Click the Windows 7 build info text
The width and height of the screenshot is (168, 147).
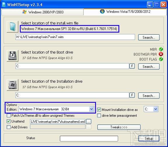69,29
